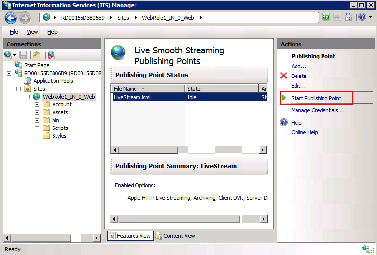377x255 pixels.
Task: Open the Online Help link
Action: (304, 132)
